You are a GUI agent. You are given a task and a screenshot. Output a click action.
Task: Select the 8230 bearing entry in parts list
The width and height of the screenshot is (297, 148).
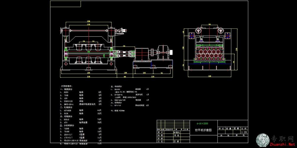[66, 92]
